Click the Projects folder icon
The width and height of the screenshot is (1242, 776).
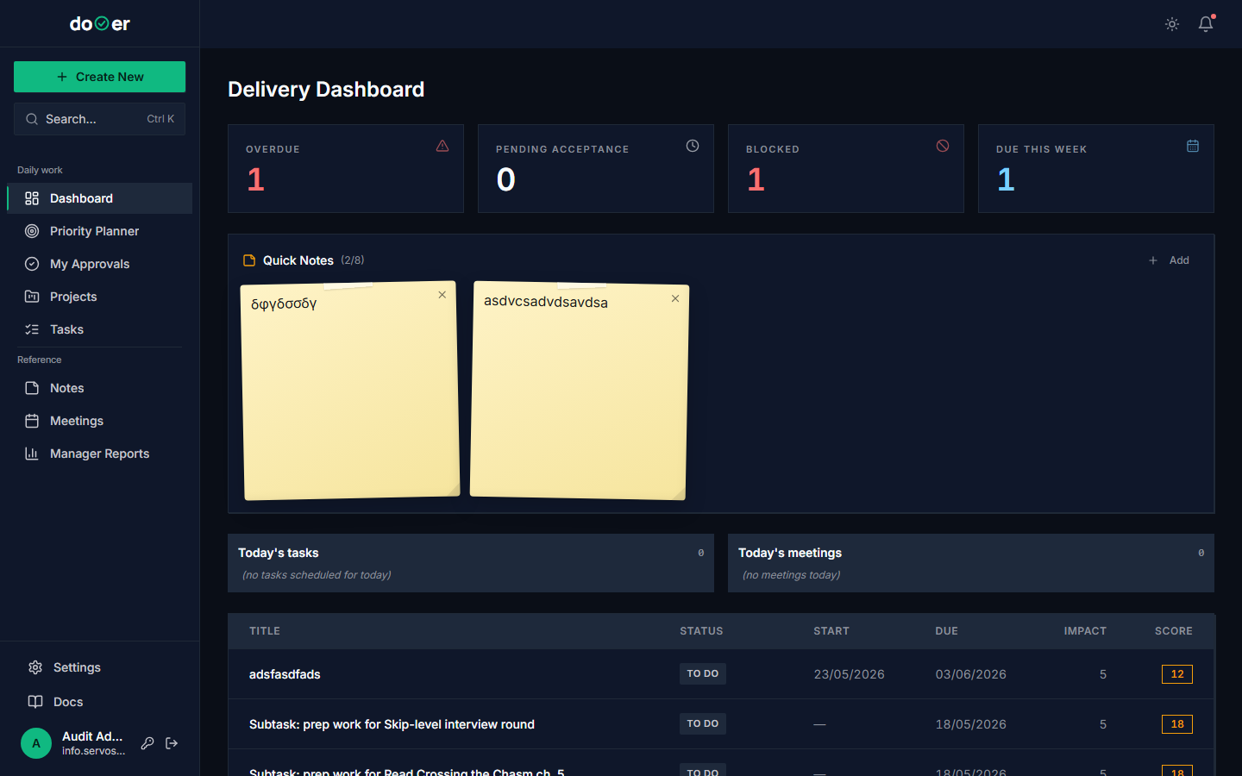pos(32,297)
